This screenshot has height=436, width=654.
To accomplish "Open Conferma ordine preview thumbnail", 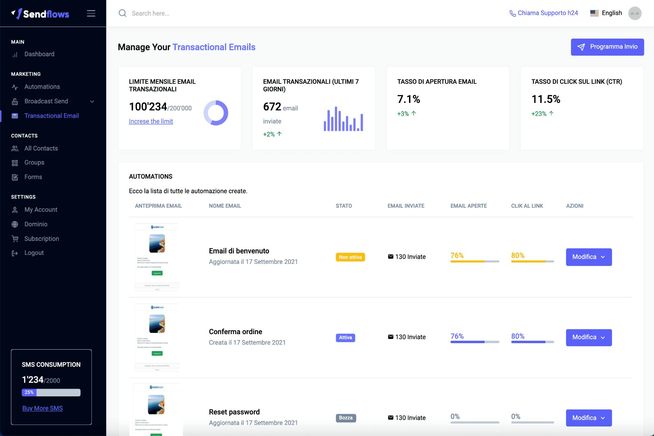I will click(x=157, y=337).
